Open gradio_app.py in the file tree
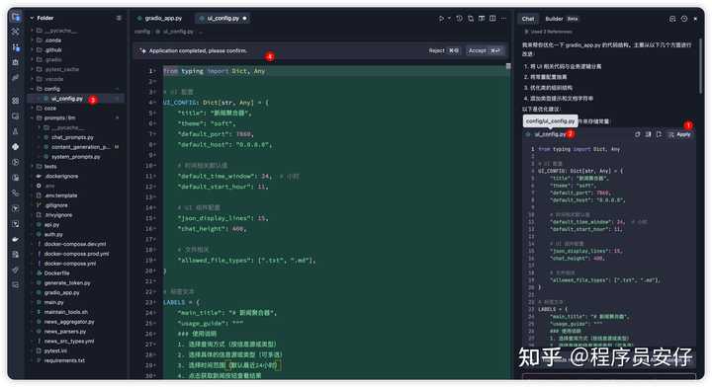This screenshot has height=387, width=712. (x=61, y=293)
